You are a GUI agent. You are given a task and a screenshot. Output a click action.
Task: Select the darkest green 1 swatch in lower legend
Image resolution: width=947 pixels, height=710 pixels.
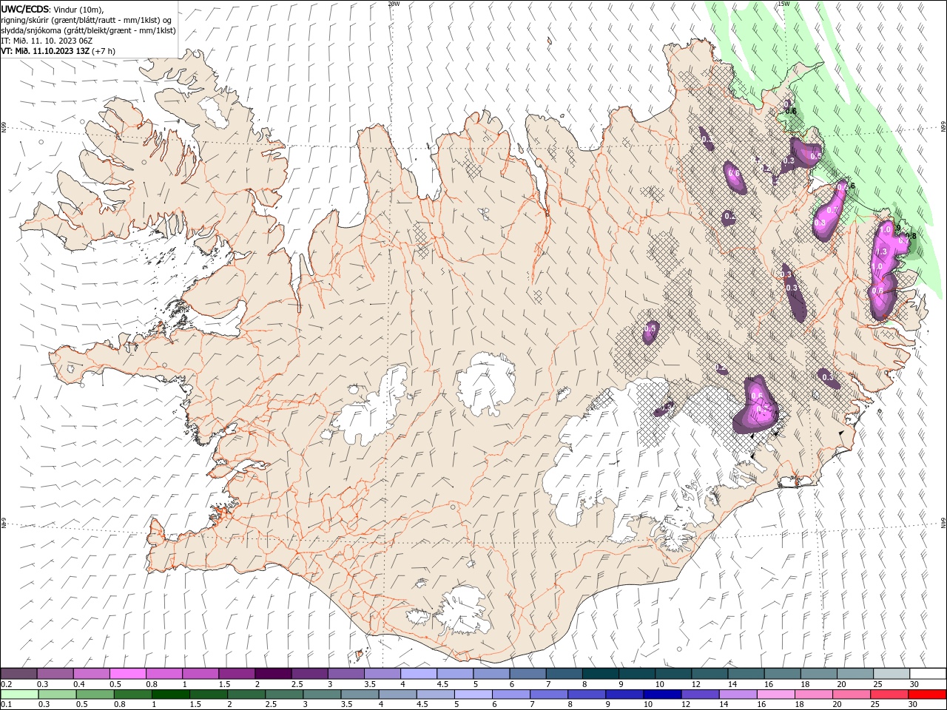tap(170, 694)
